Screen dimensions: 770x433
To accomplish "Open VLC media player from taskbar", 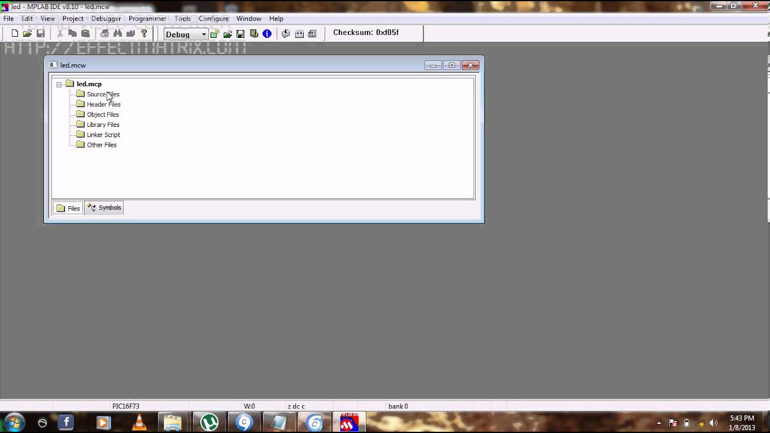I will click(139, 423).
